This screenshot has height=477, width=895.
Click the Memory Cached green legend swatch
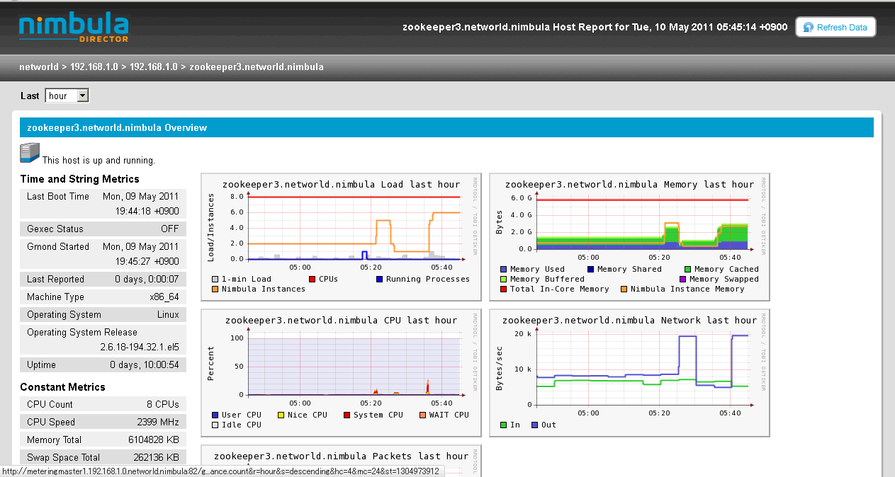(687, 269)
